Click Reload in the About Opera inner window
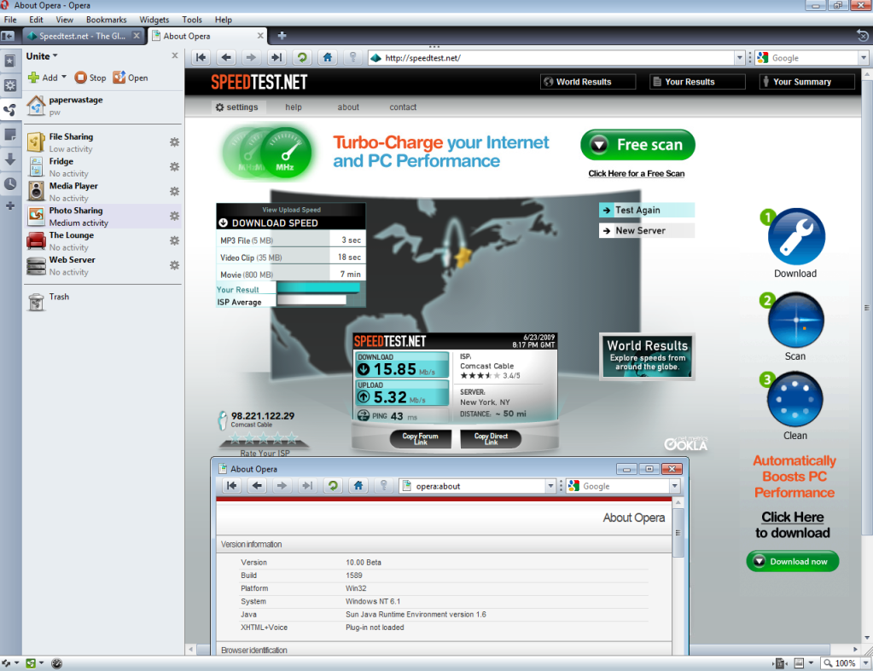 pos(333,486)
